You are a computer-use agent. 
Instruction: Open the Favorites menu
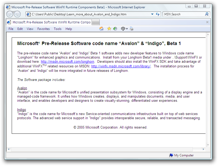[43, 29]
